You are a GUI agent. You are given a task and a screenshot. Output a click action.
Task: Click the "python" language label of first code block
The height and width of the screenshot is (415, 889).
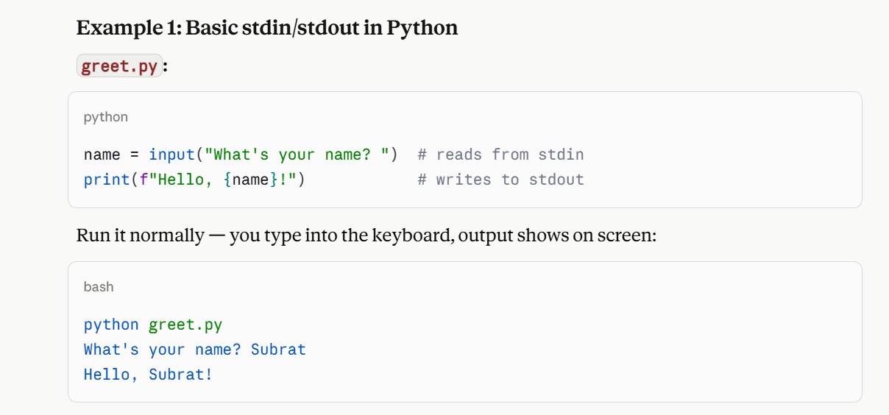106,117
